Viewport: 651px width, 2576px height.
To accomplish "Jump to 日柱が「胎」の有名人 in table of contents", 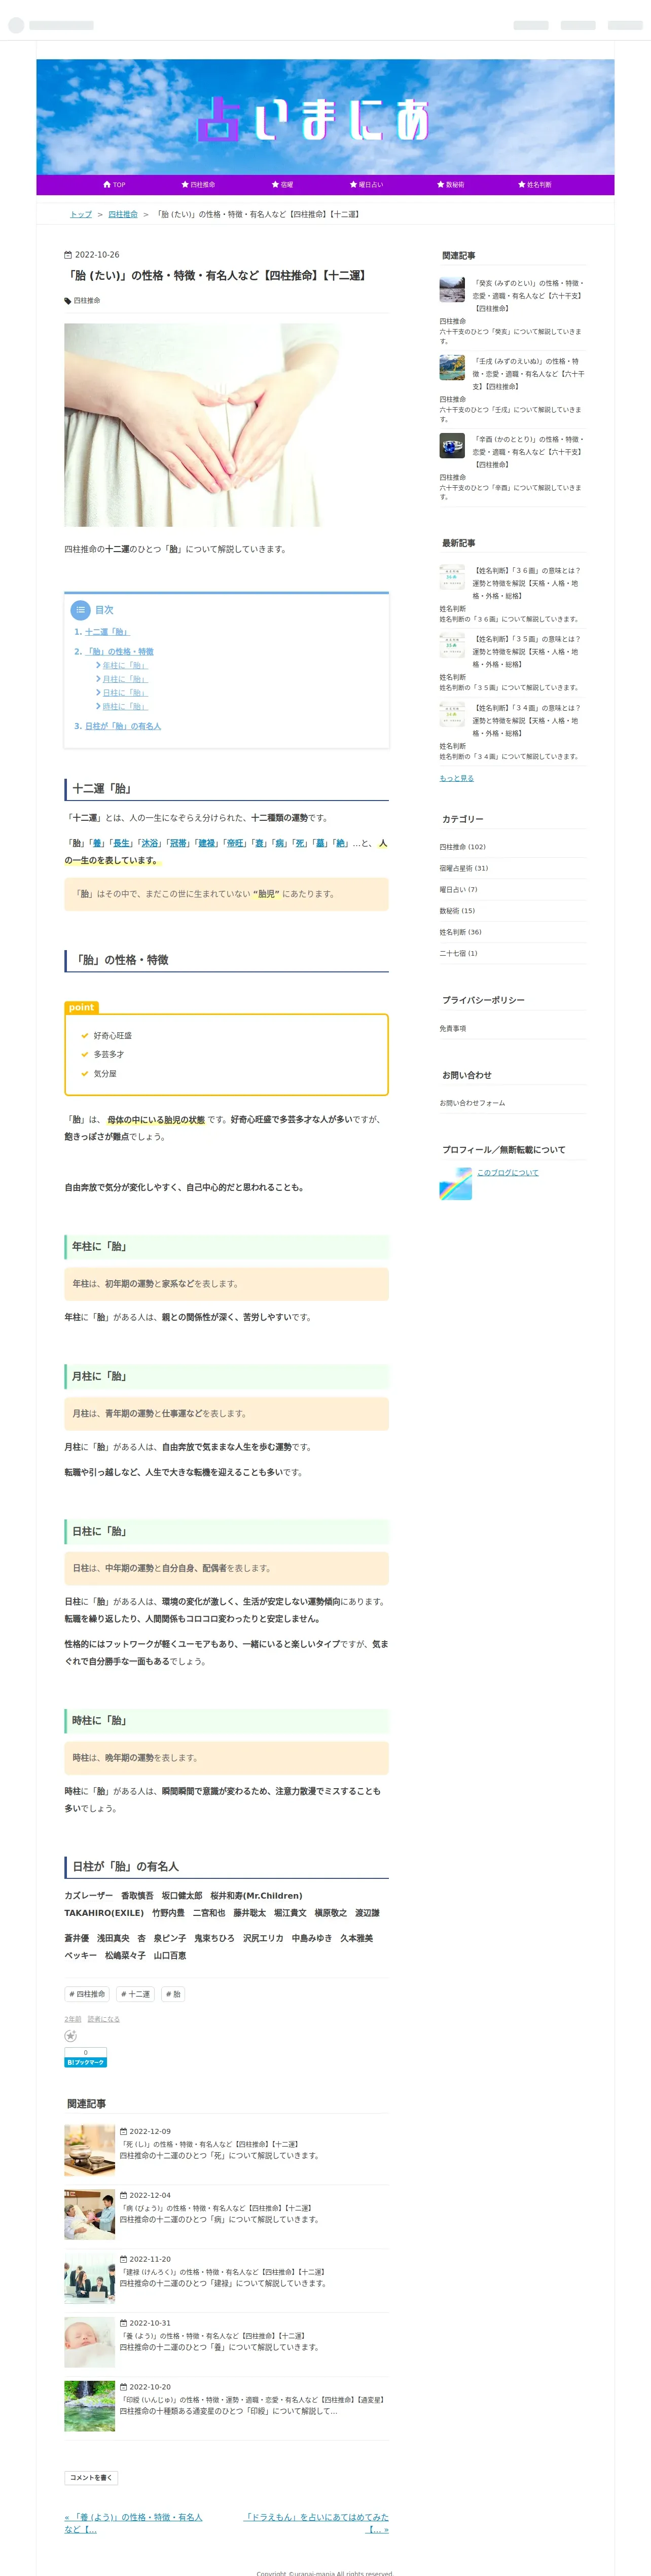I will coord(123,726).
